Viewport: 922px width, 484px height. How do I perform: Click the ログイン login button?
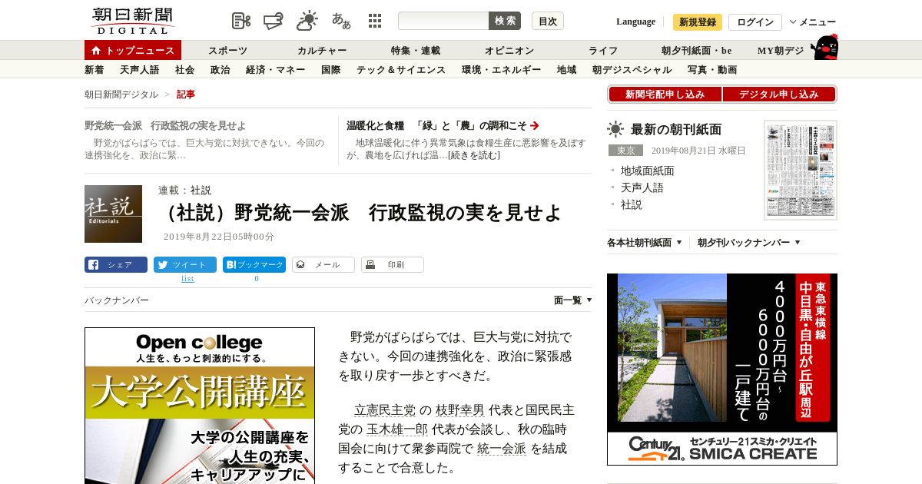[x=755, y=22]
